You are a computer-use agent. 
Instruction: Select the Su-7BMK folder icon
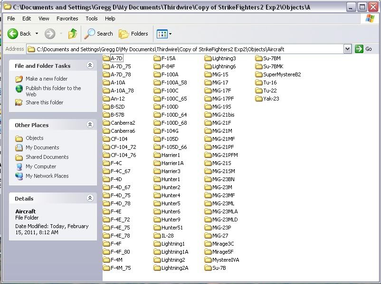point(259,66)
